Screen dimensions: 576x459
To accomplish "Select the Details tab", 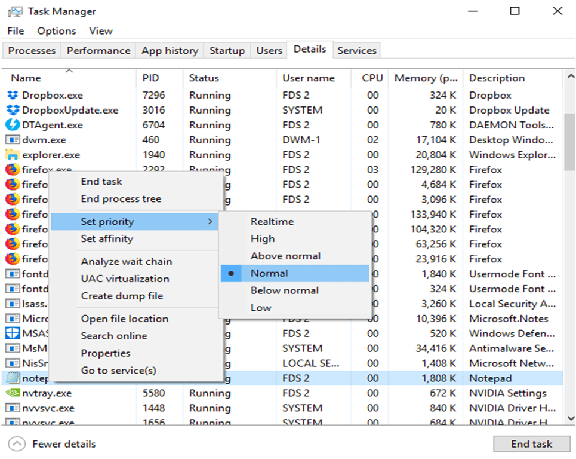I will (310, 49).
